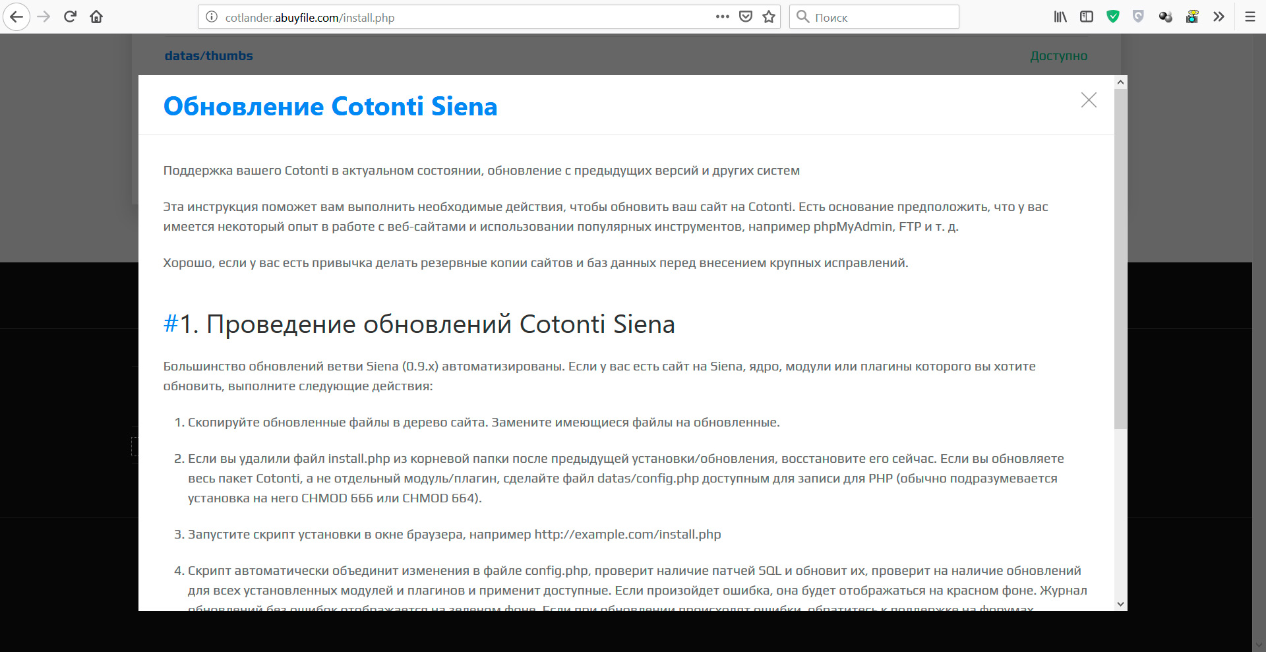Click the modal scrollbar down arrow
This screenshot has height=652, width=1266.
coord(1120,604)
